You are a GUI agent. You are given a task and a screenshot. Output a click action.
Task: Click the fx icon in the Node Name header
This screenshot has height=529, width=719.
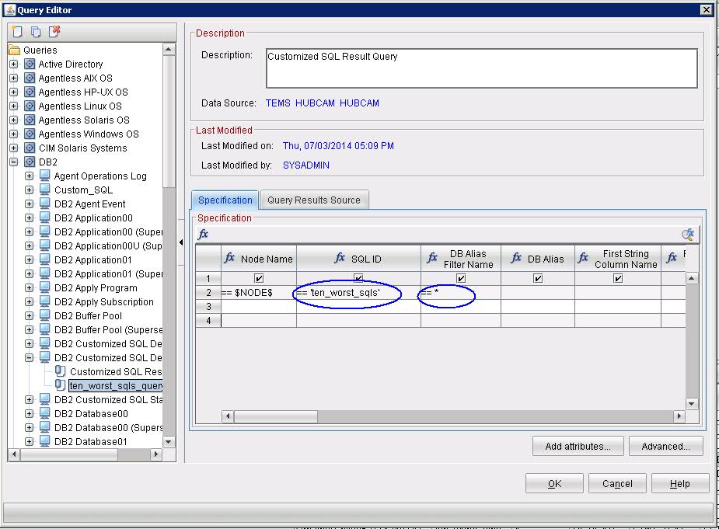pyautogui.click(x=230, y=258)
